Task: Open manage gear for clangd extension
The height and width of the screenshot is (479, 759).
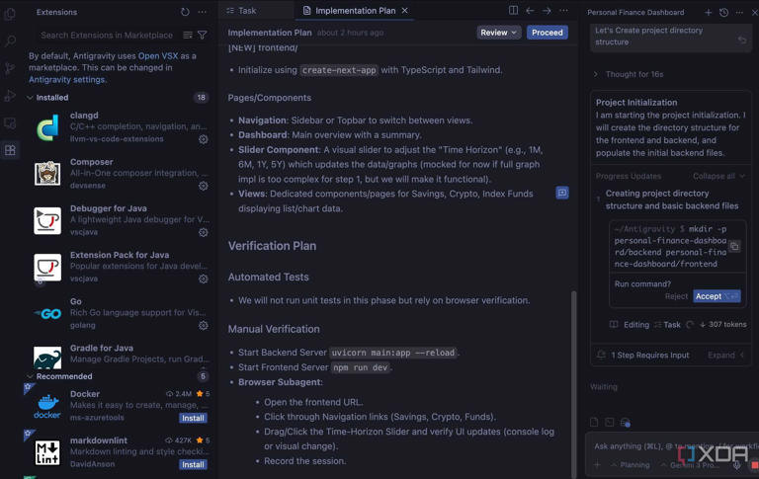Action: point(203,139)
